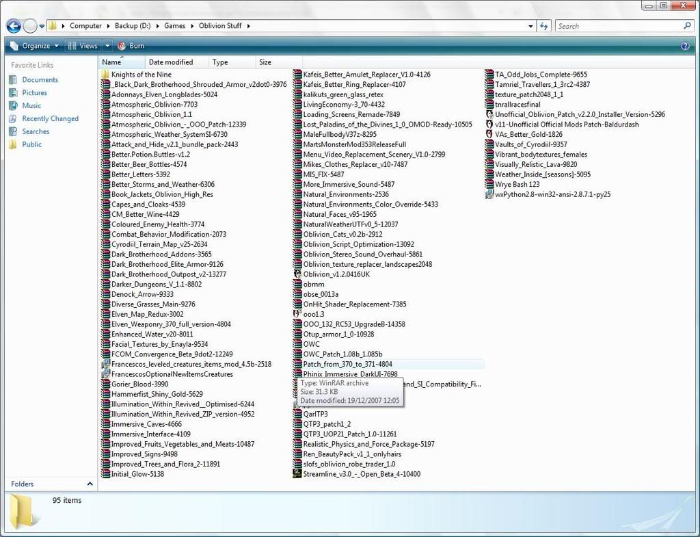Screen dimensions: 700x537
Task: Click the MartsMonsterMod353ReleaseFull archive icon
Action: [x=297, y=144]
